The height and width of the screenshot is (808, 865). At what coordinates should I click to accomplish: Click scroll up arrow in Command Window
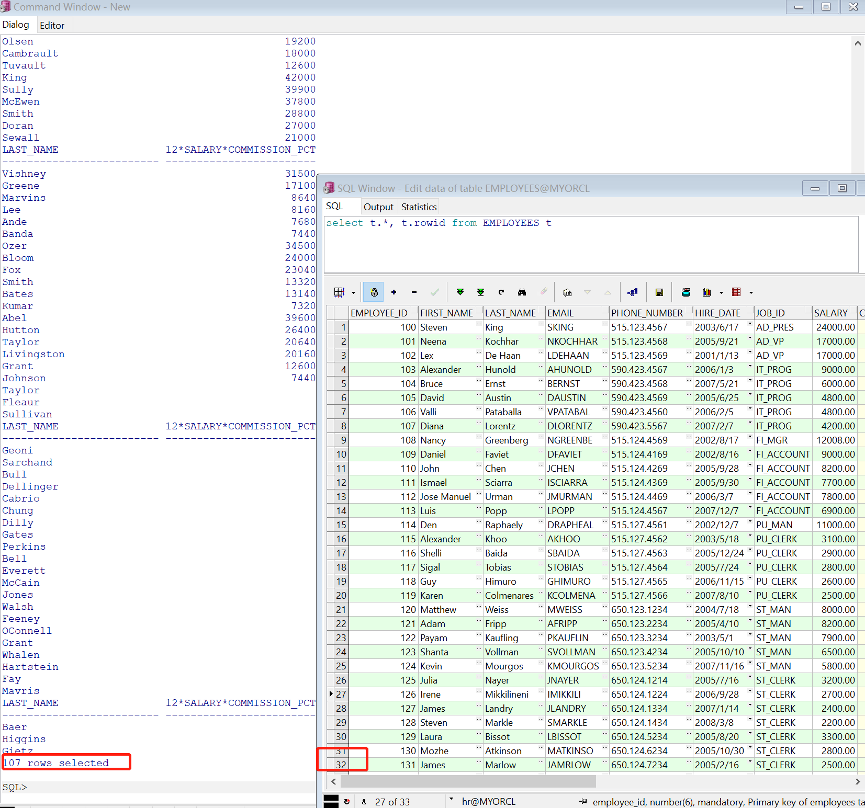pos(858,43)
